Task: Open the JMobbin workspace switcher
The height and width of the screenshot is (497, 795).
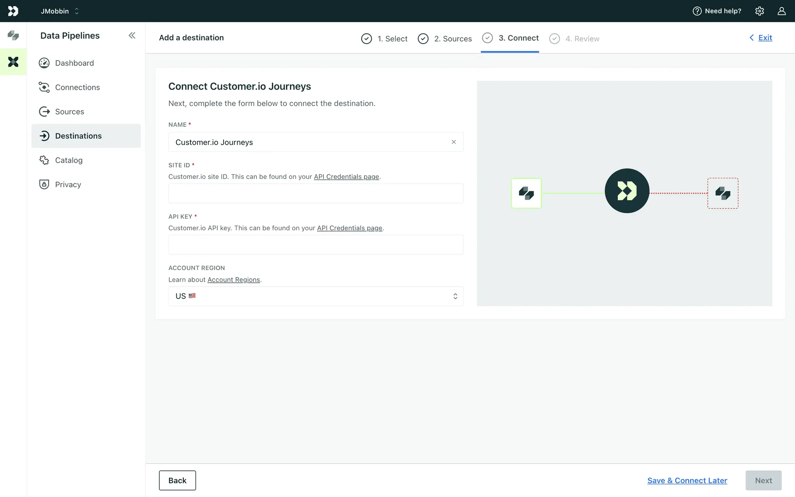Action: (60, 11)
